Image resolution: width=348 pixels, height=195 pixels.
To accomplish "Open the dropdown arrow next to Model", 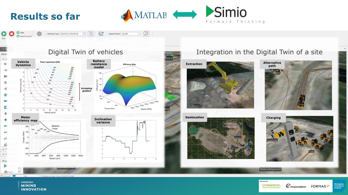I will pos(19,172).
